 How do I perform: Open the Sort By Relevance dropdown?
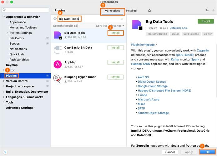pyautogui.click(x=110, y=26)
